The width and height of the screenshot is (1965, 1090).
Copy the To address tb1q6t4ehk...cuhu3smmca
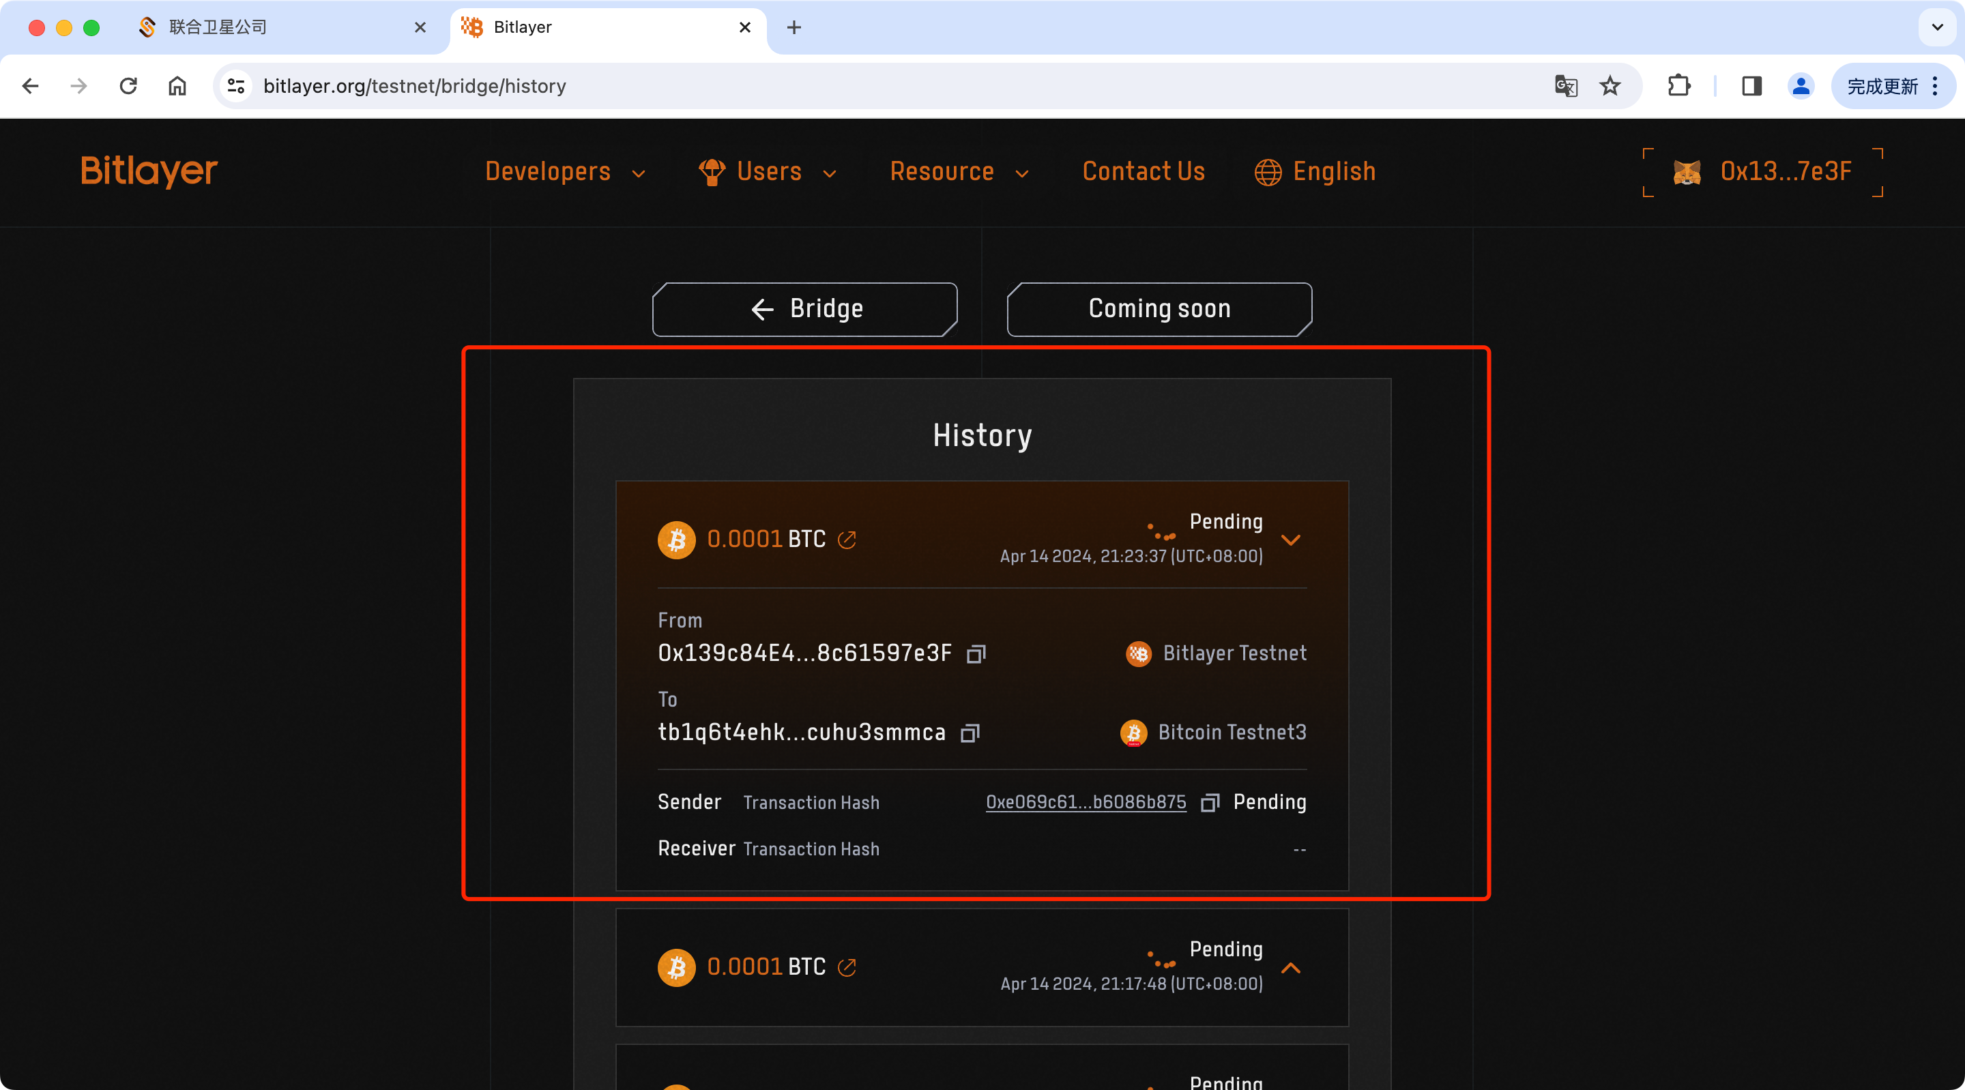pos(970,733)
